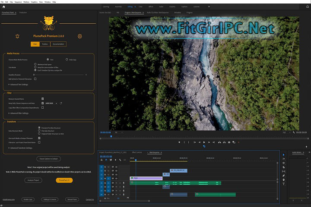The image size is (311, 207).
Task: Select the Pen tool in tools panel
Action: coord(284,176)
